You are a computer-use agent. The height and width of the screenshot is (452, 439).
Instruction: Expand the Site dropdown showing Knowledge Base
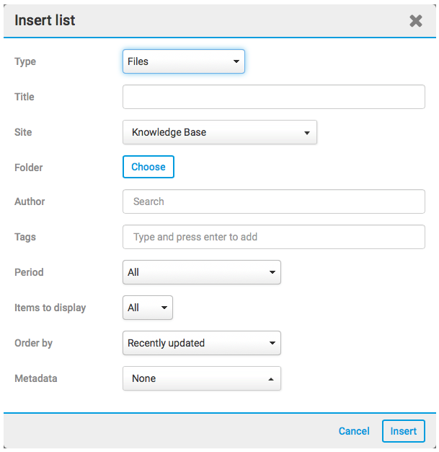tap(220, 132)
